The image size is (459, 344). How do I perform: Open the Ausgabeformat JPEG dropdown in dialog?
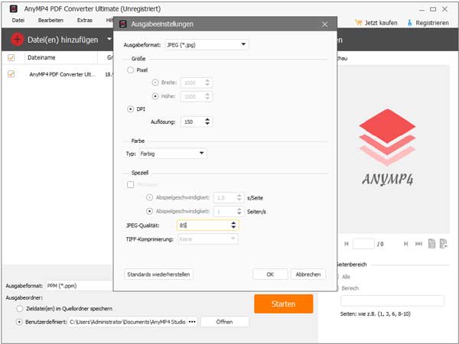coord(207,45)
